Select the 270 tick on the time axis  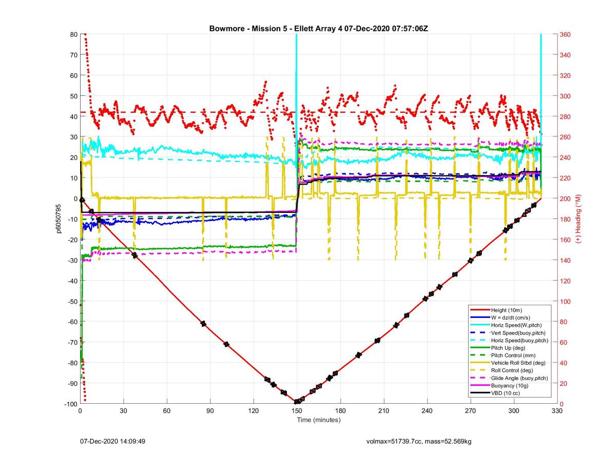470,411
